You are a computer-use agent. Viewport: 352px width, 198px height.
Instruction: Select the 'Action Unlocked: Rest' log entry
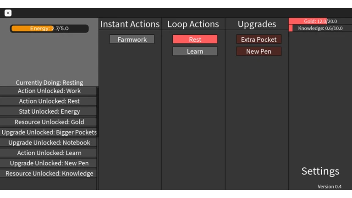tap(49, 101)
